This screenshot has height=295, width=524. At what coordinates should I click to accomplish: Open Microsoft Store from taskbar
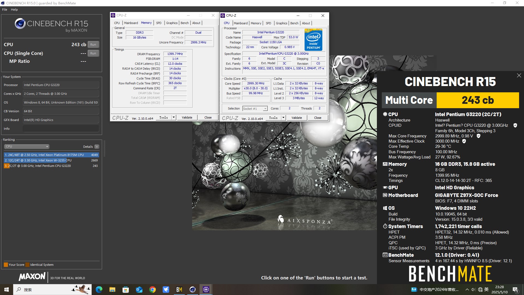pos(126,290)
